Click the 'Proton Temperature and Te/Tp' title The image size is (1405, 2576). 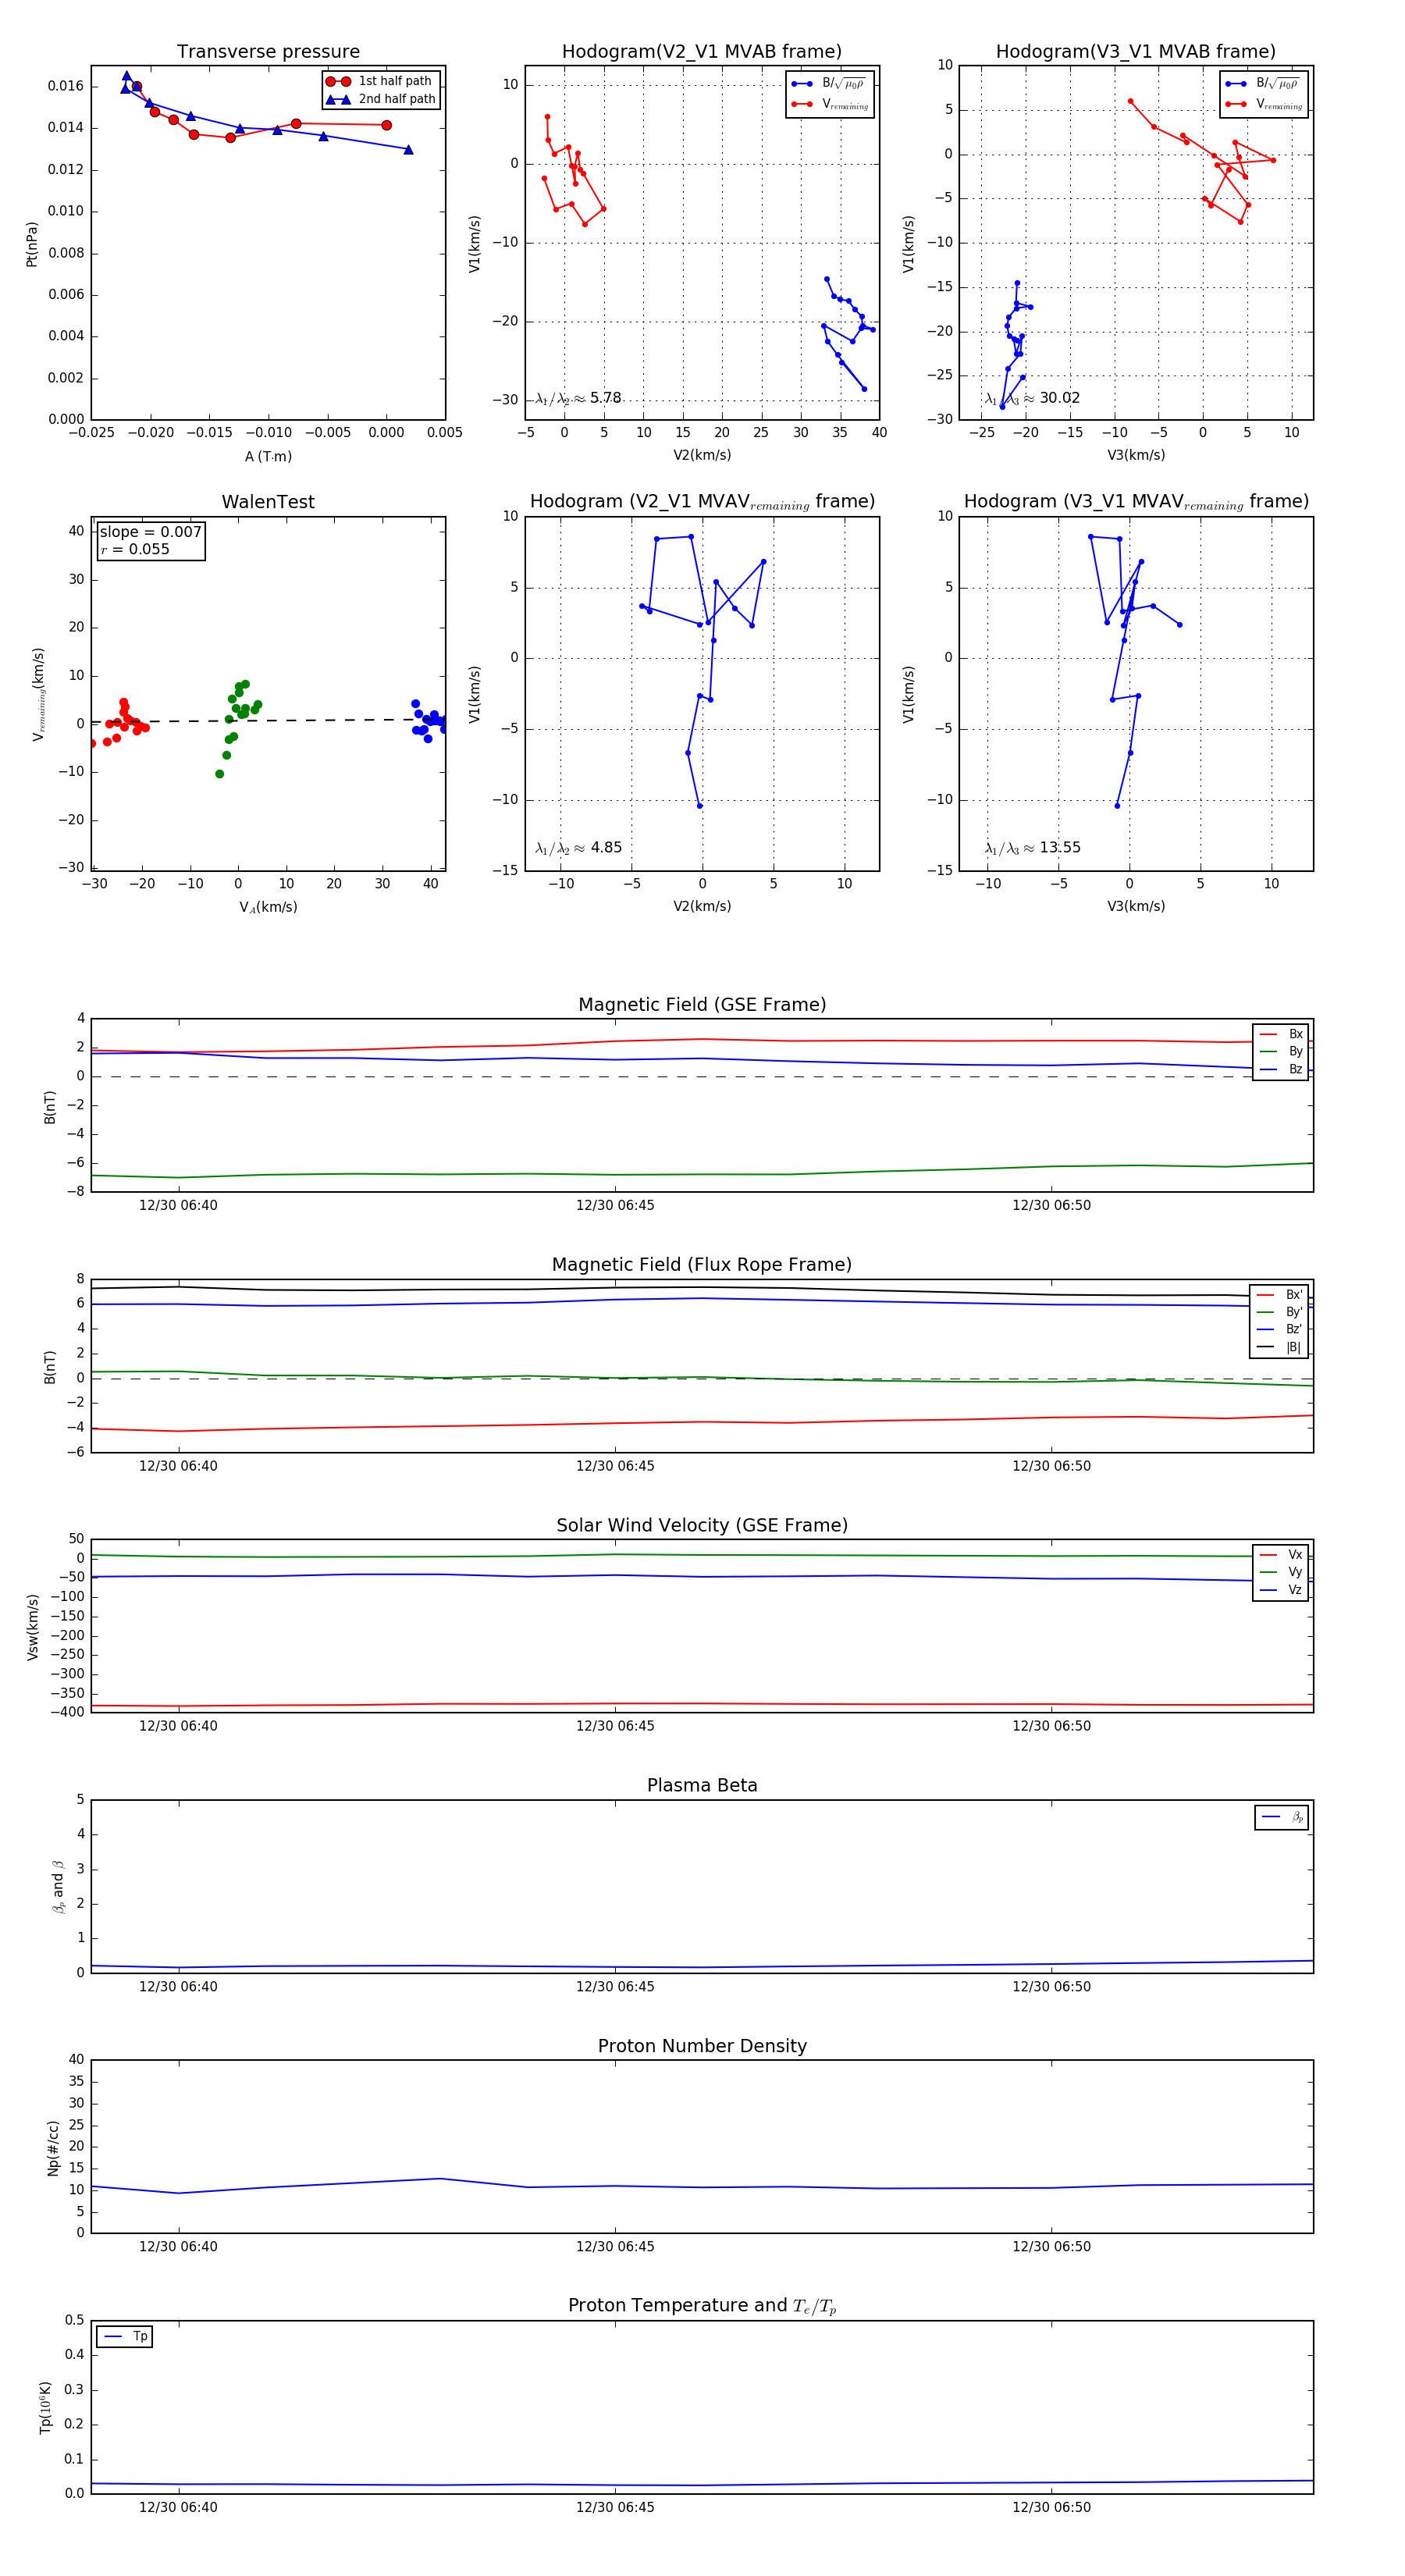pyautogui.click(x=702, y=2306)
